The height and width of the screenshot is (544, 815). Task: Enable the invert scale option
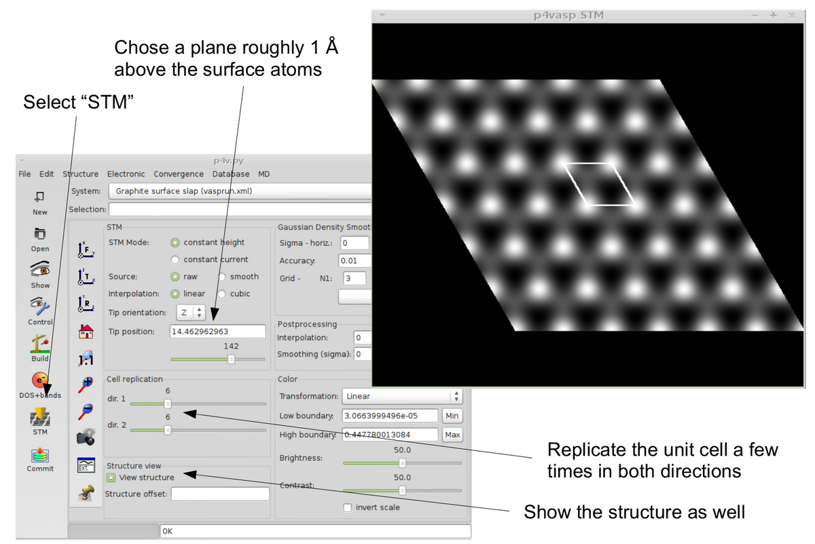pos(347,507)
